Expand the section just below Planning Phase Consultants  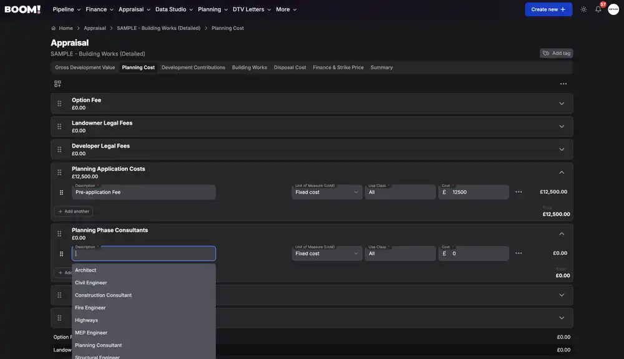pos(562,295)
